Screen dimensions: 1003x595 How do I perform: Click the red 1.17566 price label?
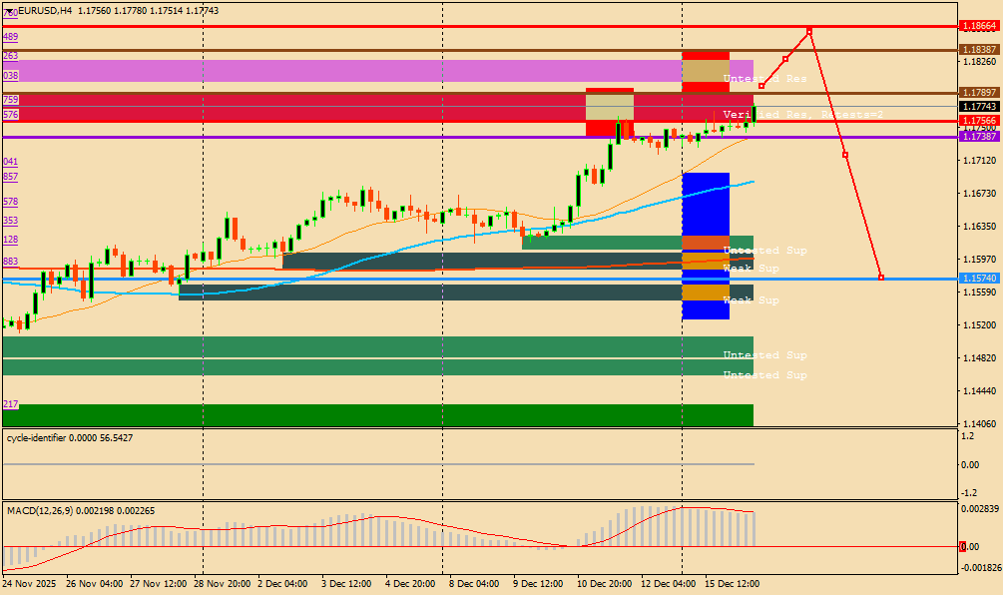tap(979, 120)
